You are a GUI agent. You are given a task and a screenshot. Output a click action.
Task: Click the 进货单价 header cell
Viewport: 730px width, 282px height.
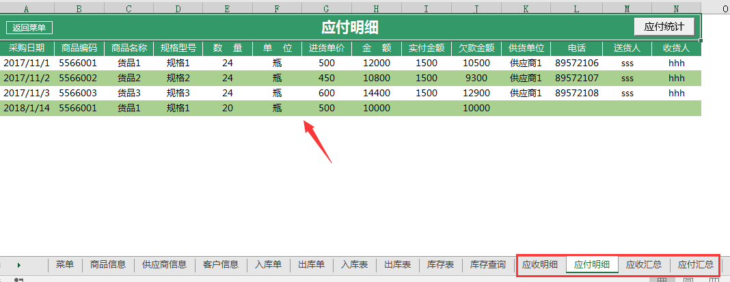[x=326, y=48]
